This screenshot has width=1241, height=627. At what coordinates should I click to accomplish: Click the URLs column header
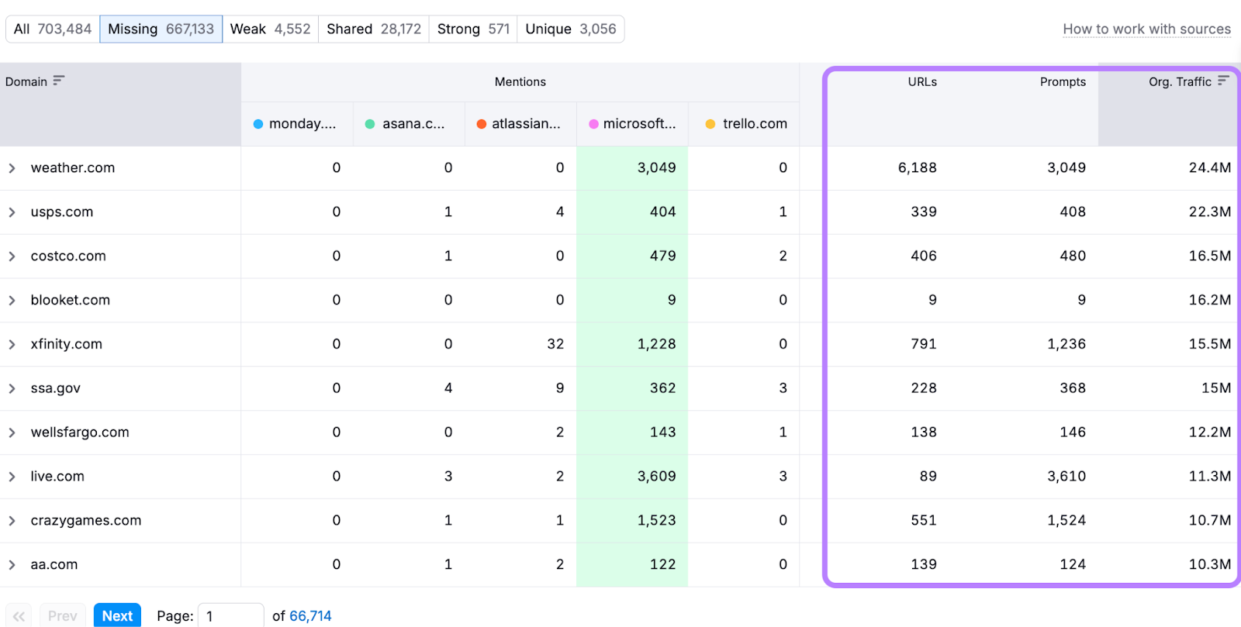point(922,81)
